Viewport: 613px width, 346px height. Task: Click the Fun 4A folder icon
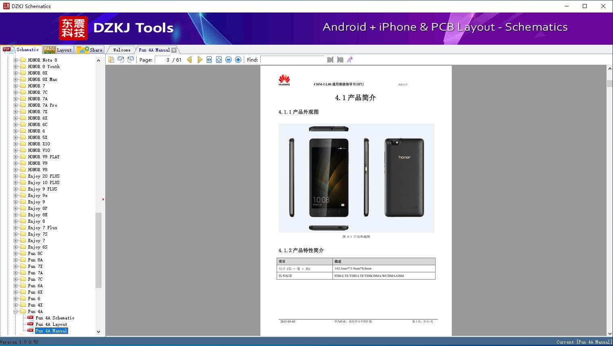(x=23, y=311)
